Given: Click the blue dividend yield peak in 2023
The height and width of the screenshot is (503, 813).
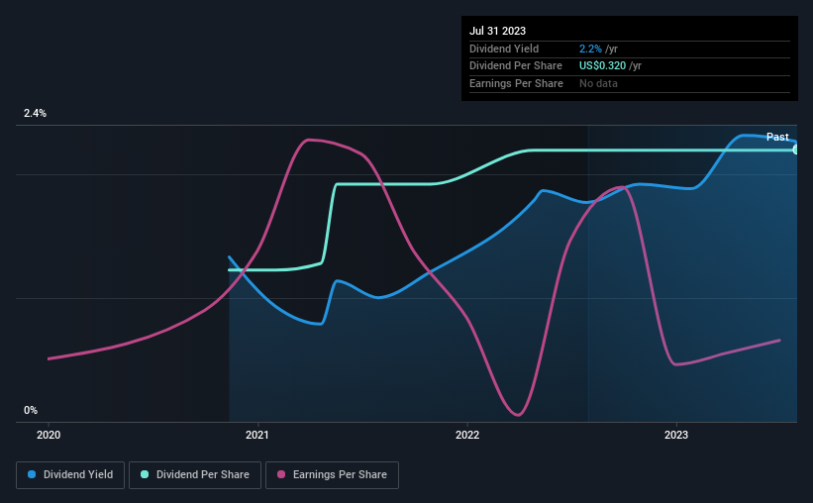Looking at the screenshot, I should point(744,136).
